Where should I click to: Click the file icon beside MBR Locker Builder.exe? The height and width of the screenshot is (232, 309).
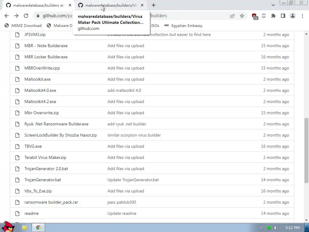click(x=17, y=57)
